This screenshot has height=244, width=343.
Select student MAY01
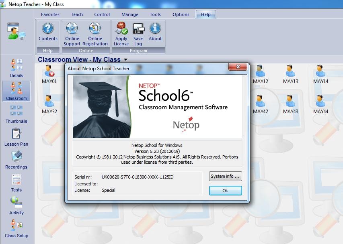49,74
